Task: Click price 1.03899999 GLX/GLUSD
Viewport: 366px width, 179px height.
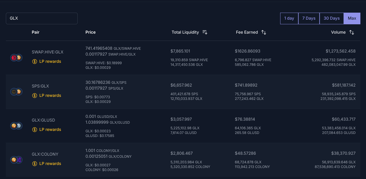Action: pos(108,122)
